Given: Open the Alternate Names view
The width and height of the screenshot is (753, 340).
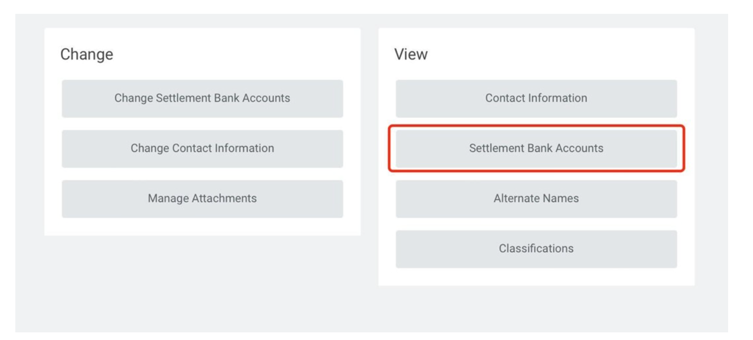Looking at the screenshot, I should [x=536, y=199].
